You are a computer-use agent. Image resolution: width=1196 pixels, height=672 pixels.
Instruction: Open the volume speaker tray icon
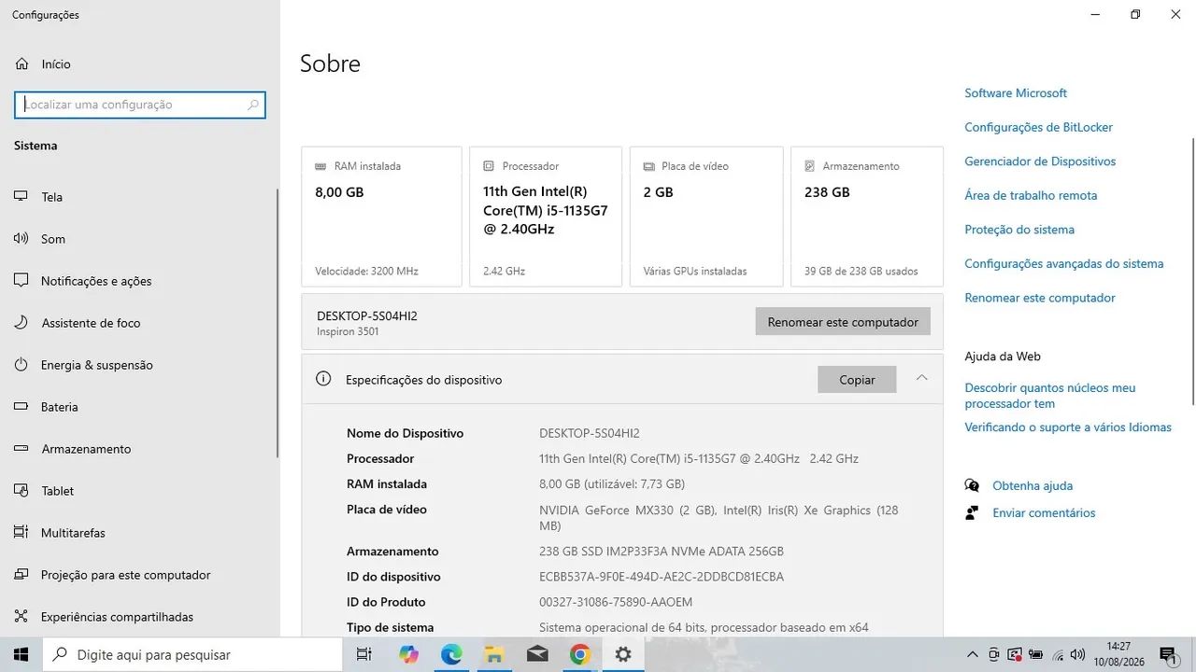coord(1077,654)
